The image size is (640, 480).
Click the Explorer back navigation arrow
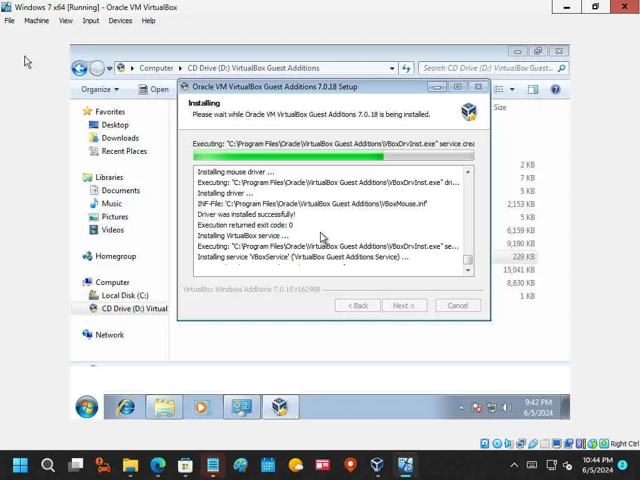click(79, 68)
